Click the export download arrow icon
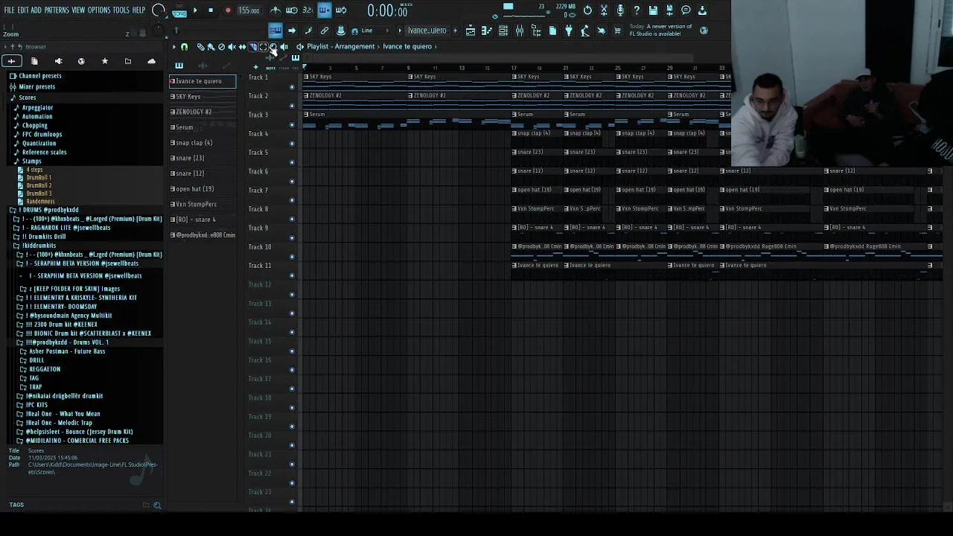 coord(702,10)
